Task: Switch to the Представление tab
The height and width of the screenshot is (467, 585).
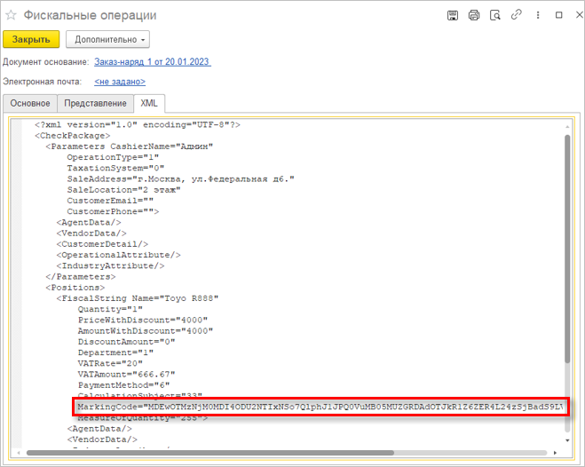Action: click(x=95, y=103)
